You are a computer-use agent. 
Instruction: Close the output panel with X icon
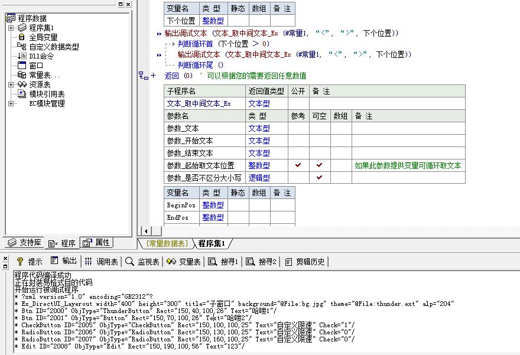(x=5, y=259)
